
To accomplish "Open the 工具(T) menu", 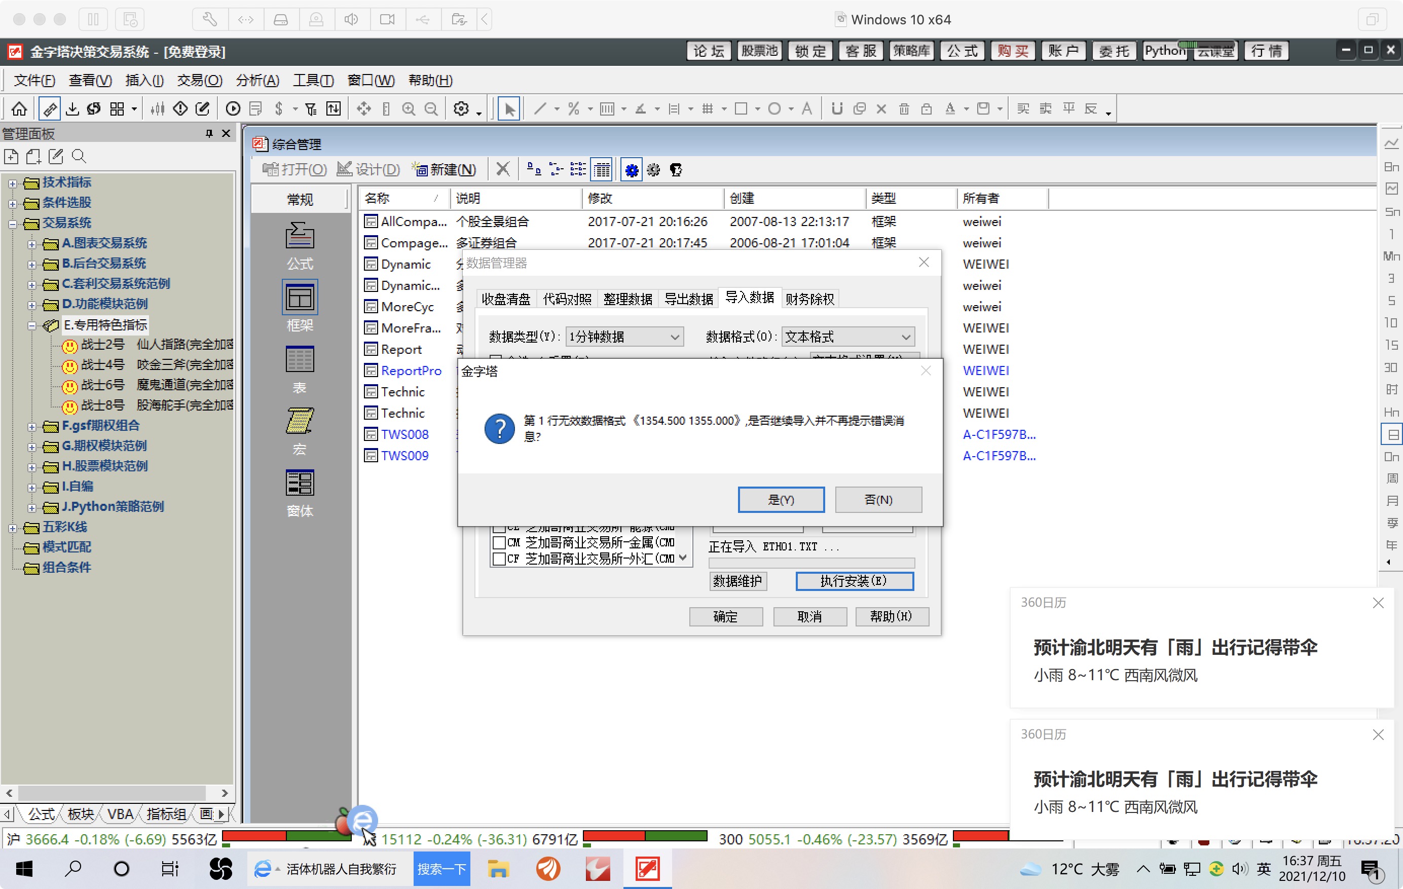I will point(313,81).
